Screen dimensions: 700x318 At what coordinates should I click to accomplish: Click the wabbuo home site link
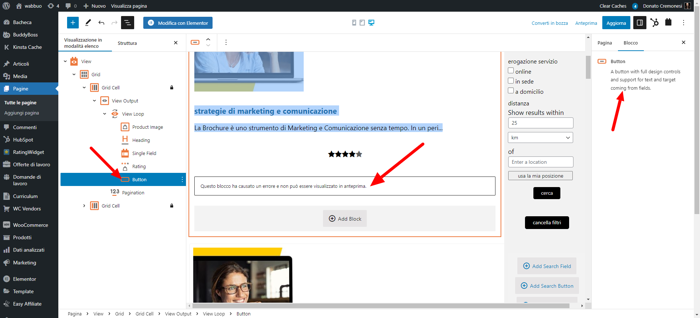tap(29, 6)
